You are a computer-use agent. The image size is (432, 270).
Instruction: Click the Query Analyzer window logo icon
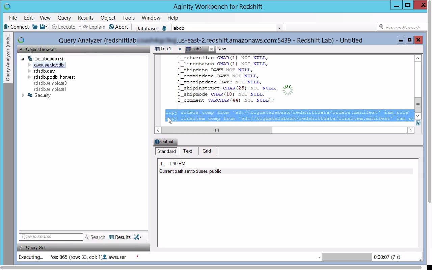(x=21, y=40)
